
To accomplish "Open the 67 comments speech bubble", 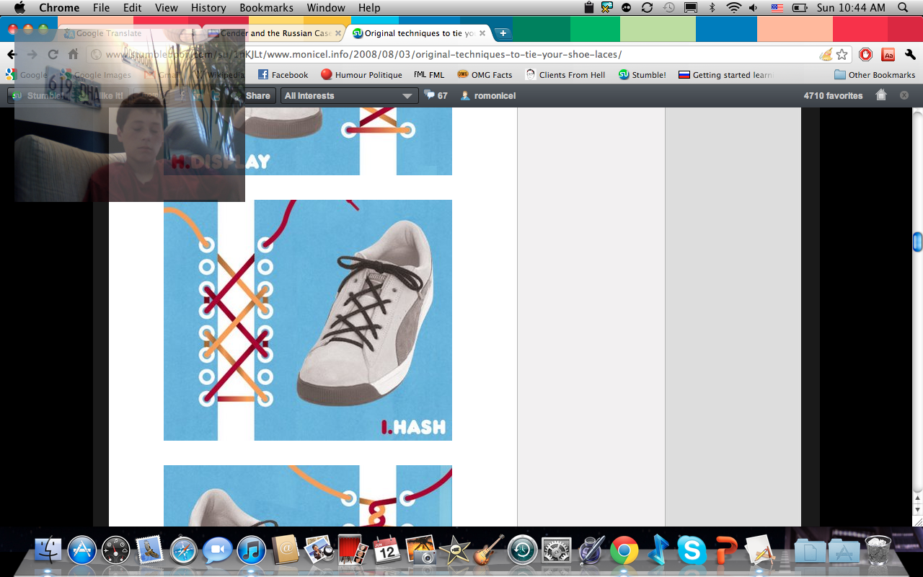I will tap(436, 95).
